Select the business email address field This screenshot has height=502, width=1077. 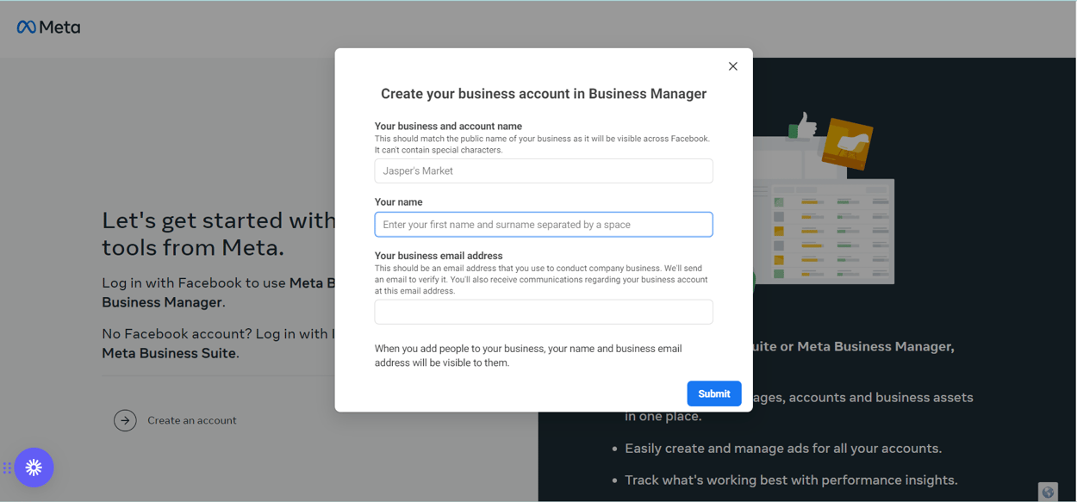544,312
